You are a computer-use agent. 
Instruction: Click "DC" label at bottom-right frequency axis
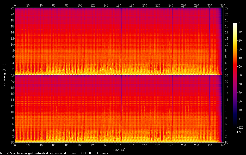click(226, 142)
